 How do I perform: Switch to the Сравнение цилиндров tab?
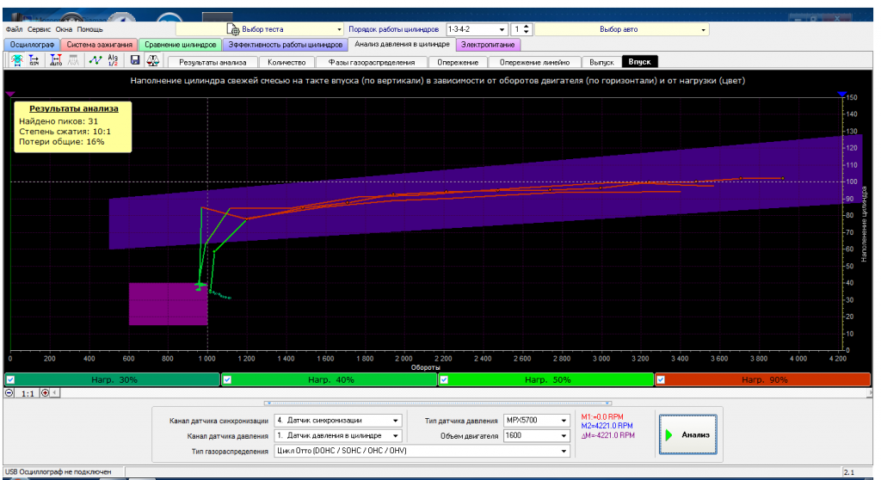(x=180, y=45)
